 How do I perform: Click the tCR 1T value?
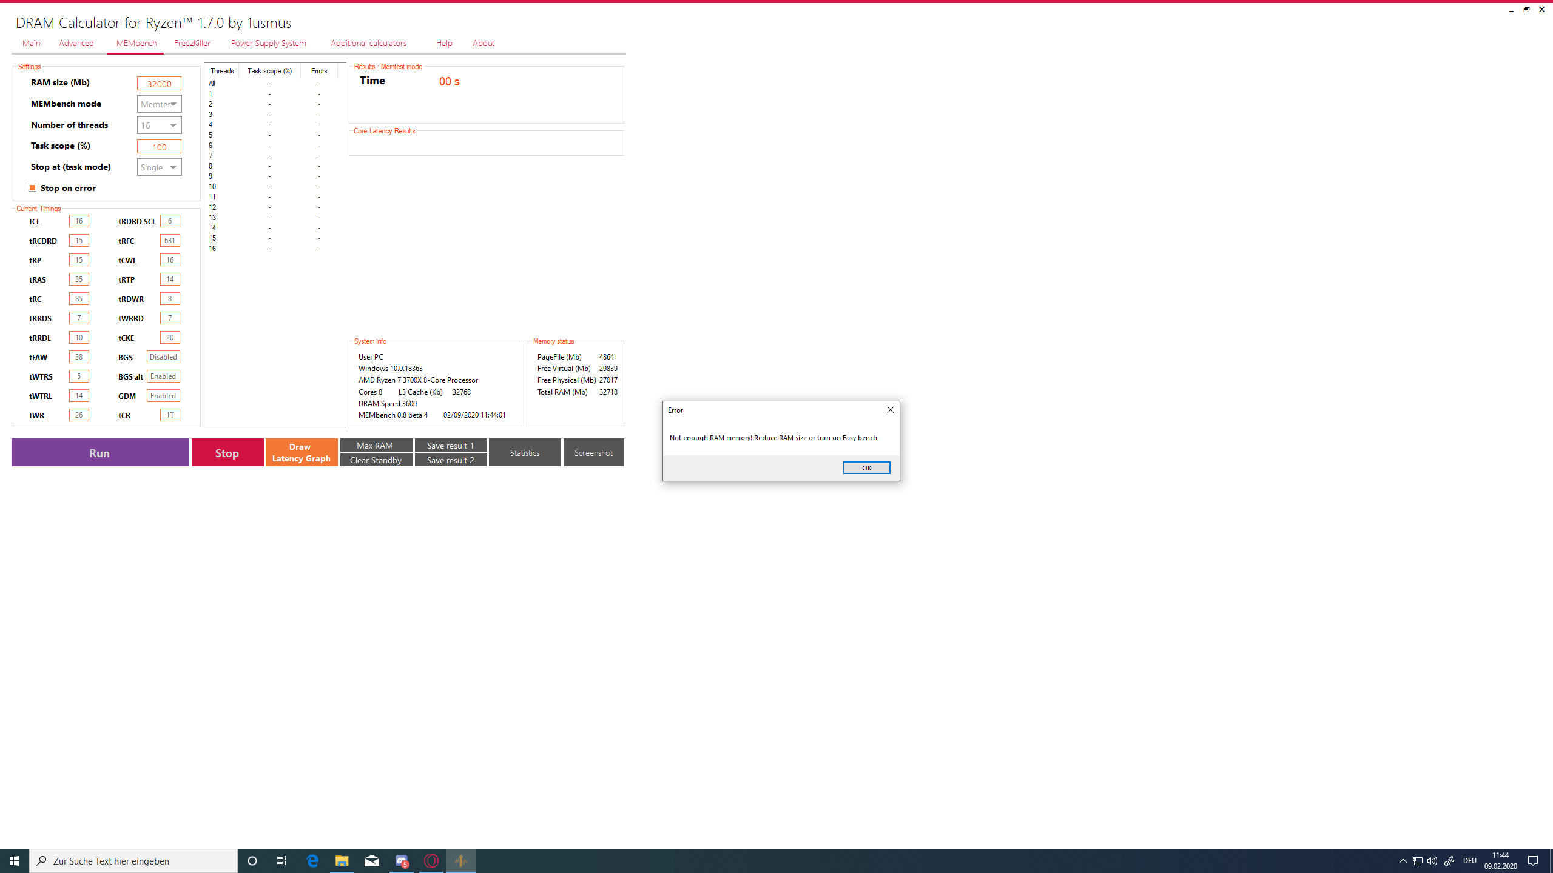[x=170, y=415]
